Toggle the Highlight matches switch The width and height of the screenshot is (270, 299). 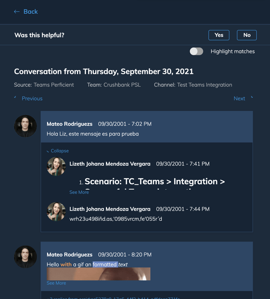click(197, 51)
